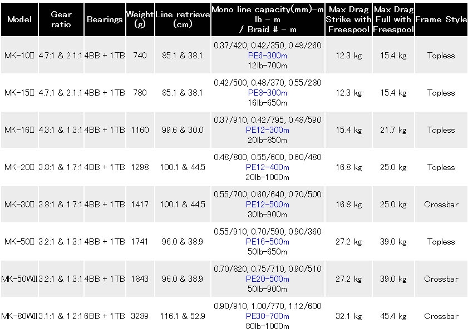Select the MK-30II Crossbar frame cell
Image resolution: width=468 pixels, height=334 pixels.
coord(441,205)
